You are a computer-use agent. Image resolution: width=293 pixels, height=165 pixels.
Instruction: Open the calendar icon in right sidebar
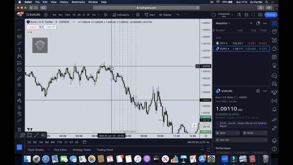point(274,57)
